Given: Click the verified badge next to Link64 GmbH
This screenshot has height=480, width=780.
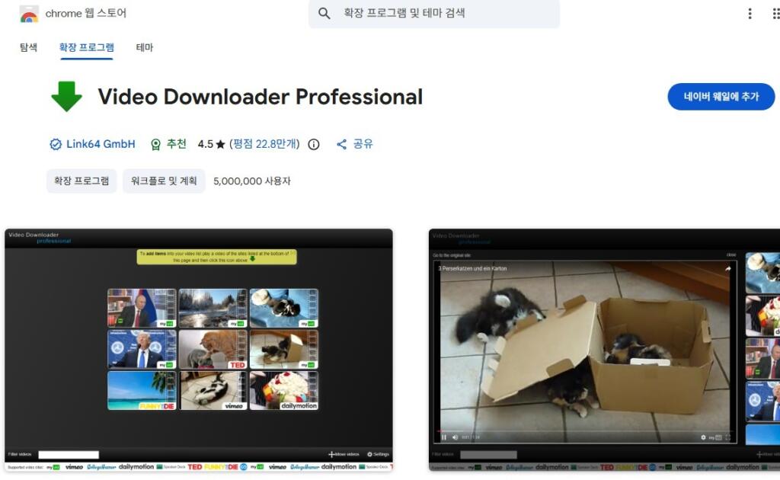Looking at the screenshot, I should (x=55, y=144).
